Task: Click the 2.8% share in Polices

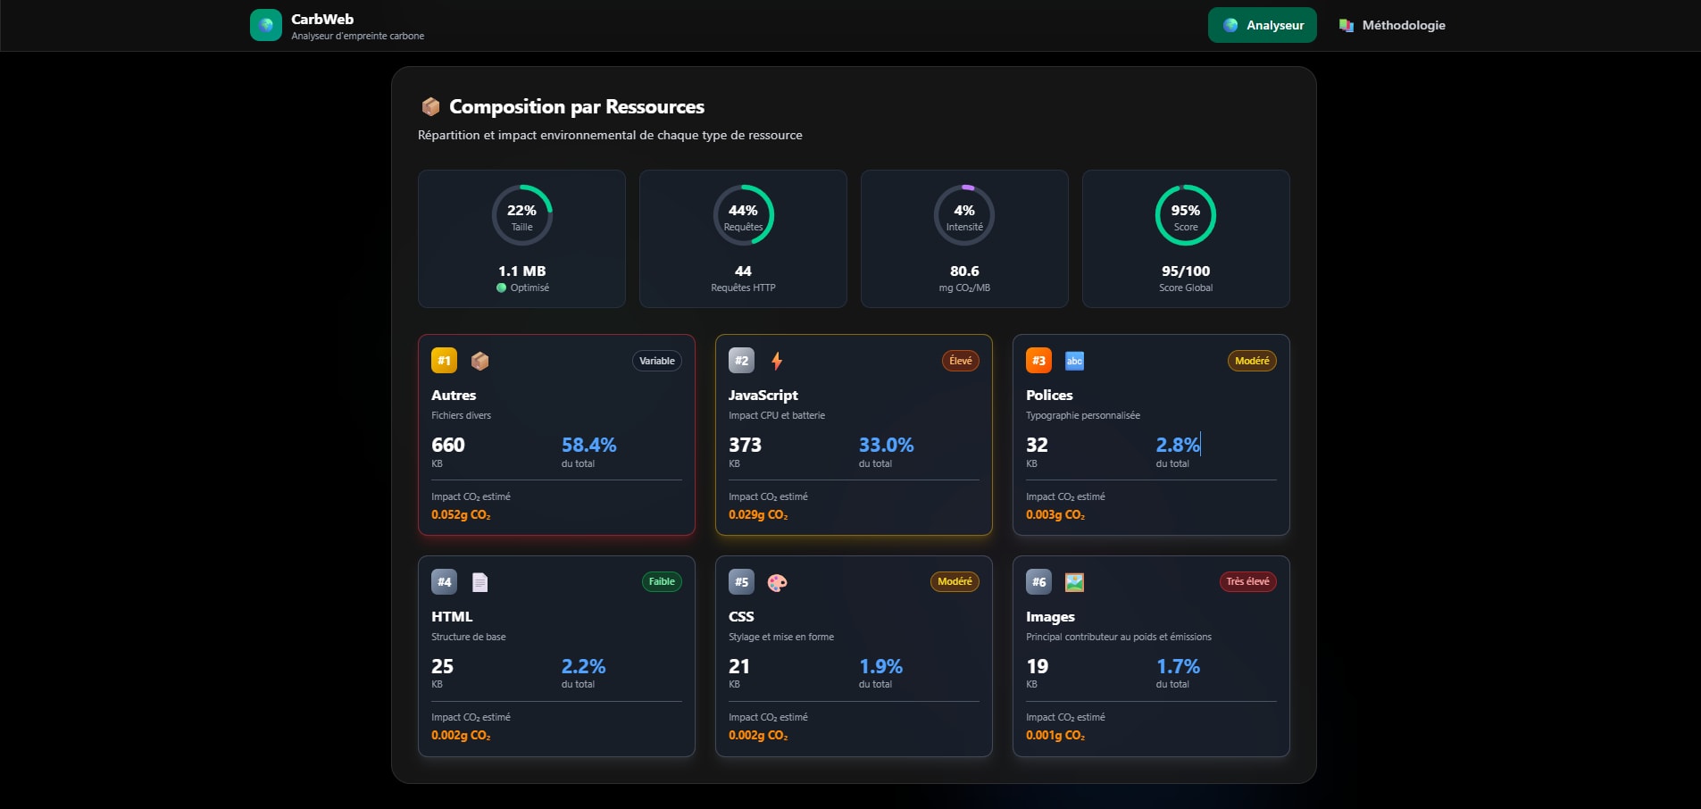Action: [x=1178, y=445]
